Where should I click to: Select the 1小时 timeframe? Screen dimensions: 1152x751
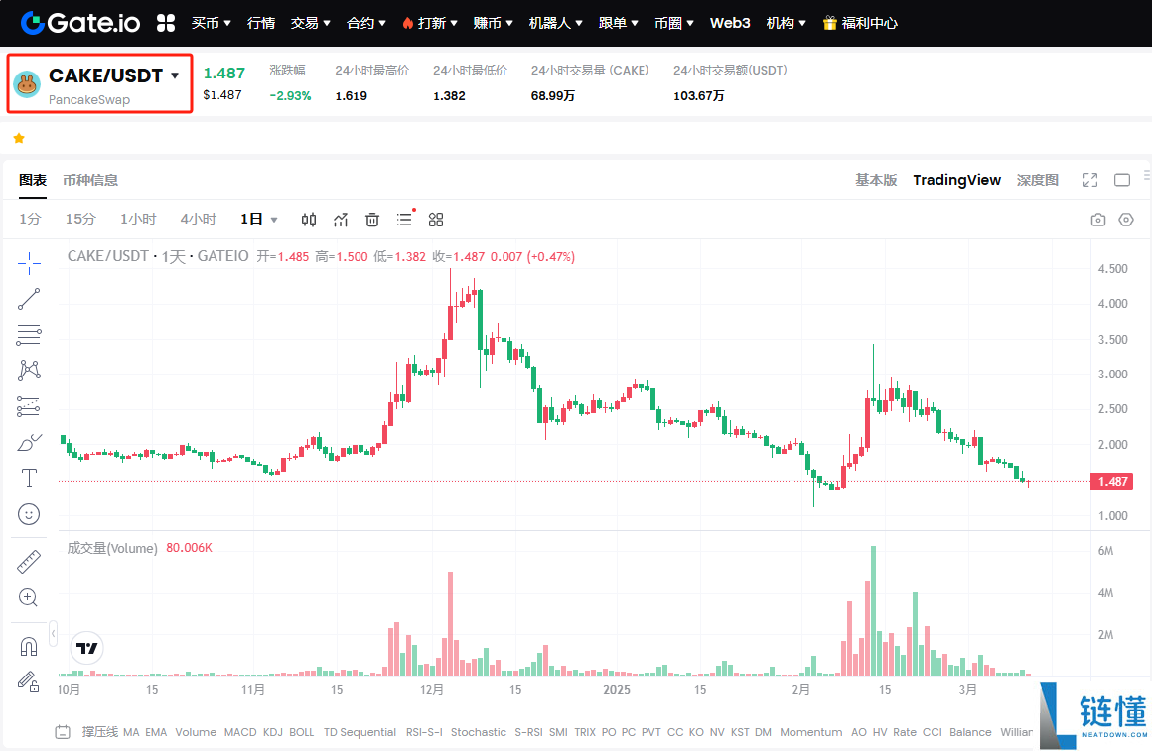[138, 219]
